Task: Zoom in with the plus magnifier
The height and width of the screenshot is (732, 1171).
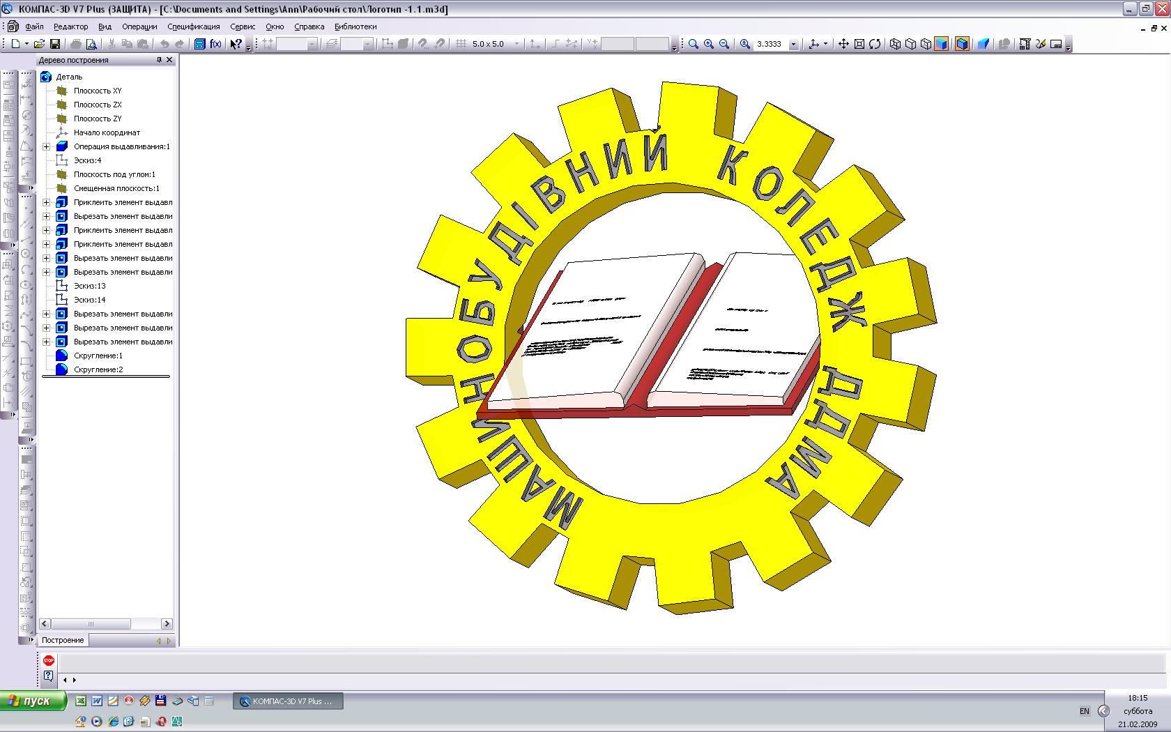Action: tap(709, 44)
